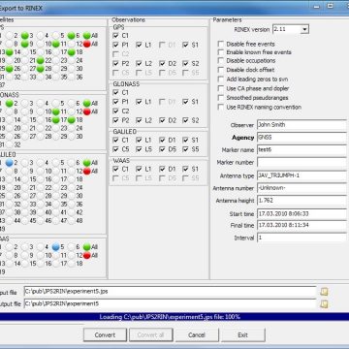
Task: Click the empty GLONASS satellite 10 indicator
Action: [x=41, y=111]
